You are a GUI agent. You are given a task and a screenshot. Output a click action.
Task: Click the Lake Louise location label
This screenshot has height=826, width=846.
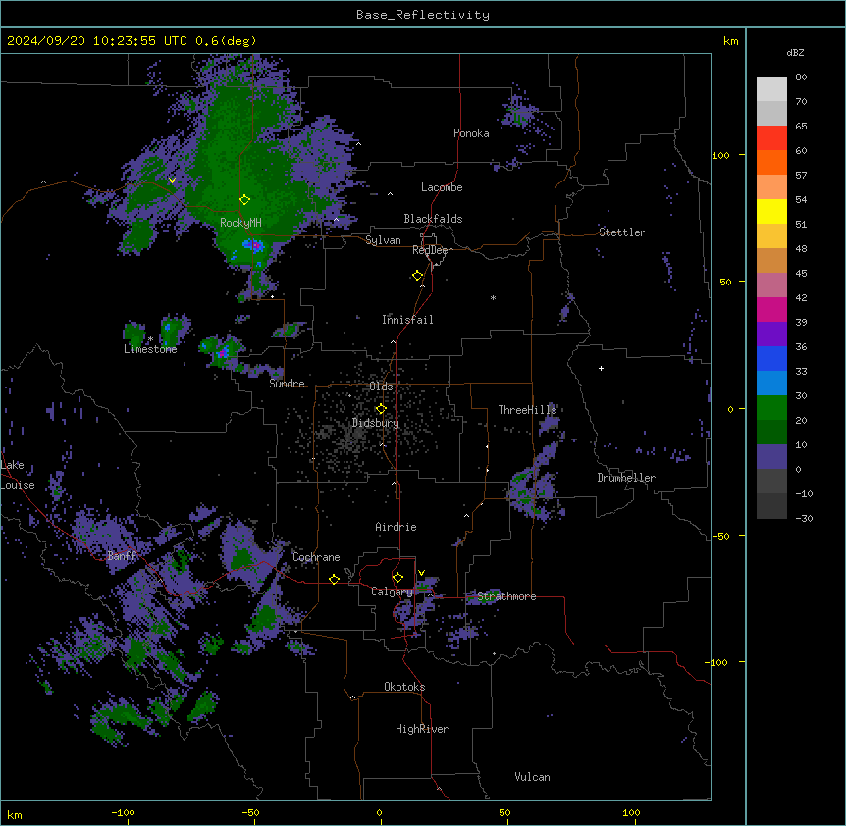click(x=18, y=475)
